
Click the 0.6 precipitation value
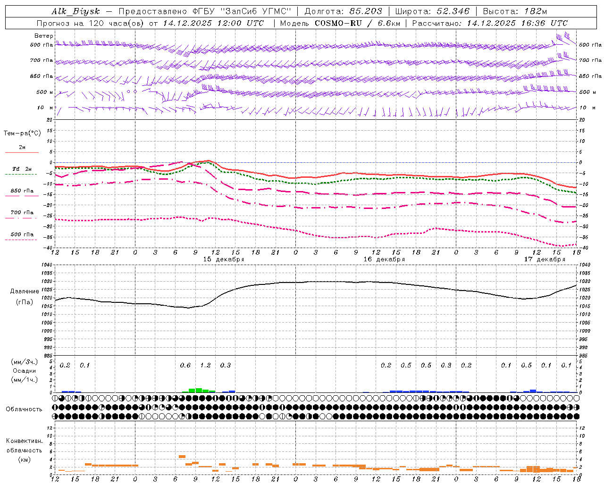pyautogui.click(x=185, y=365)
